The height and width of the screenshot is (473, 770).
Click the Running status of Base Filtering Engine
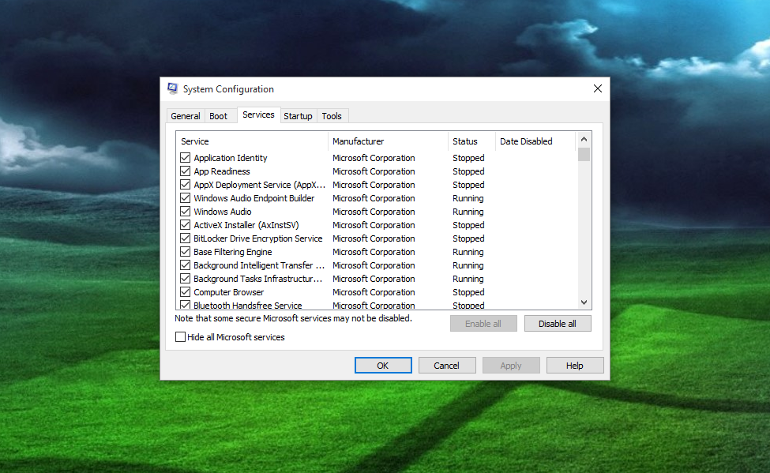pos(468,252)
